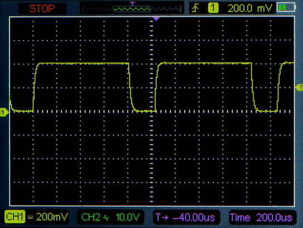Click the battery level icon
Viewport: 303px width, 228px height.
286,7
